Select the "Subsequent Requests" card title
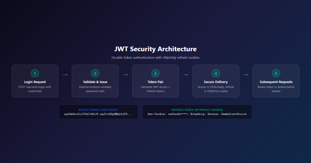 (276, 82)
